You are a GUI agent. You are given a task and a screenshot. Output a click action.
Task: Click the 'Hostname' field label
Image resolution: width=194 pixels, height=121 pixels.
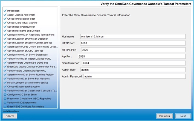point(68,37)
